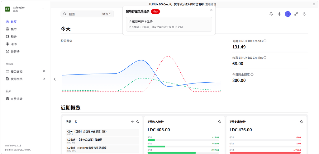319x154 pixels.
Task: Click the green user avatar
Action: click(7, 9)
